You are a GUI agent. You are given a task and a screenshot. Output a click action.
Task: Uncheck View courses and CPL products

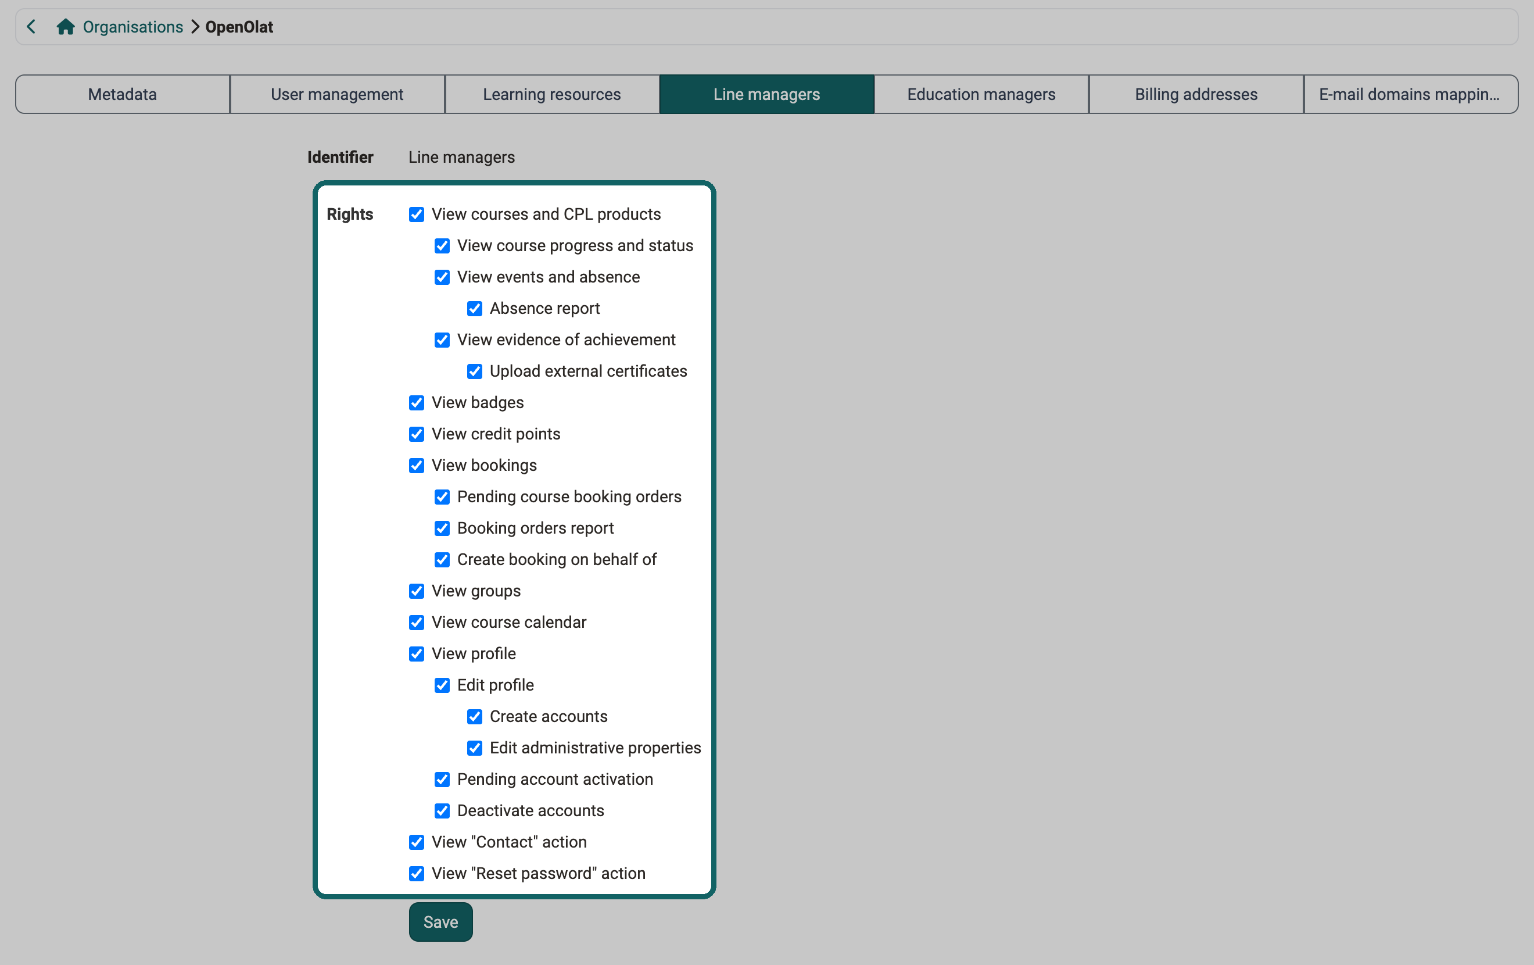click(417, 215)
